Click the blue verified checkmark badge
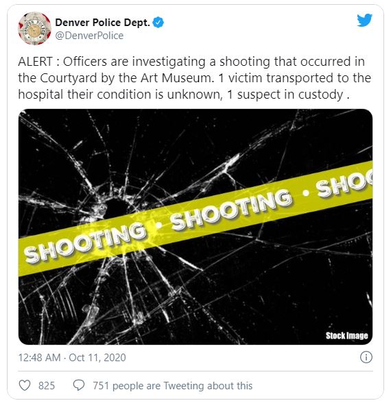Image resolution: width=391 pixels, height=403 pixels. pos(158,23)
